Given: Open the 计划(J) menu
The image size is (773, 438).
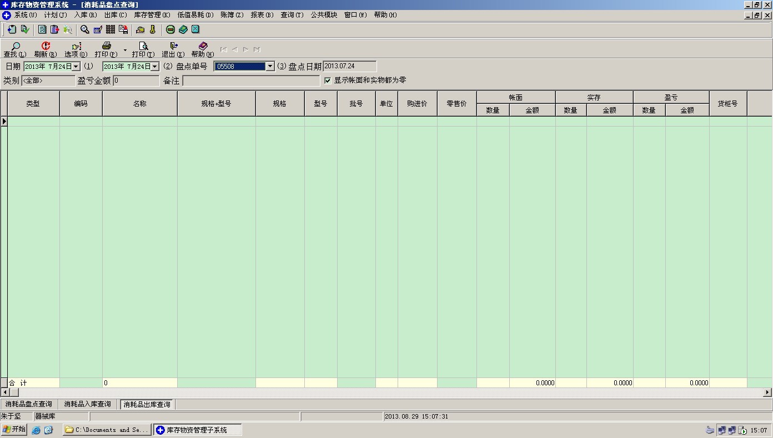Looking at the screenshot, I should (56, 15).
